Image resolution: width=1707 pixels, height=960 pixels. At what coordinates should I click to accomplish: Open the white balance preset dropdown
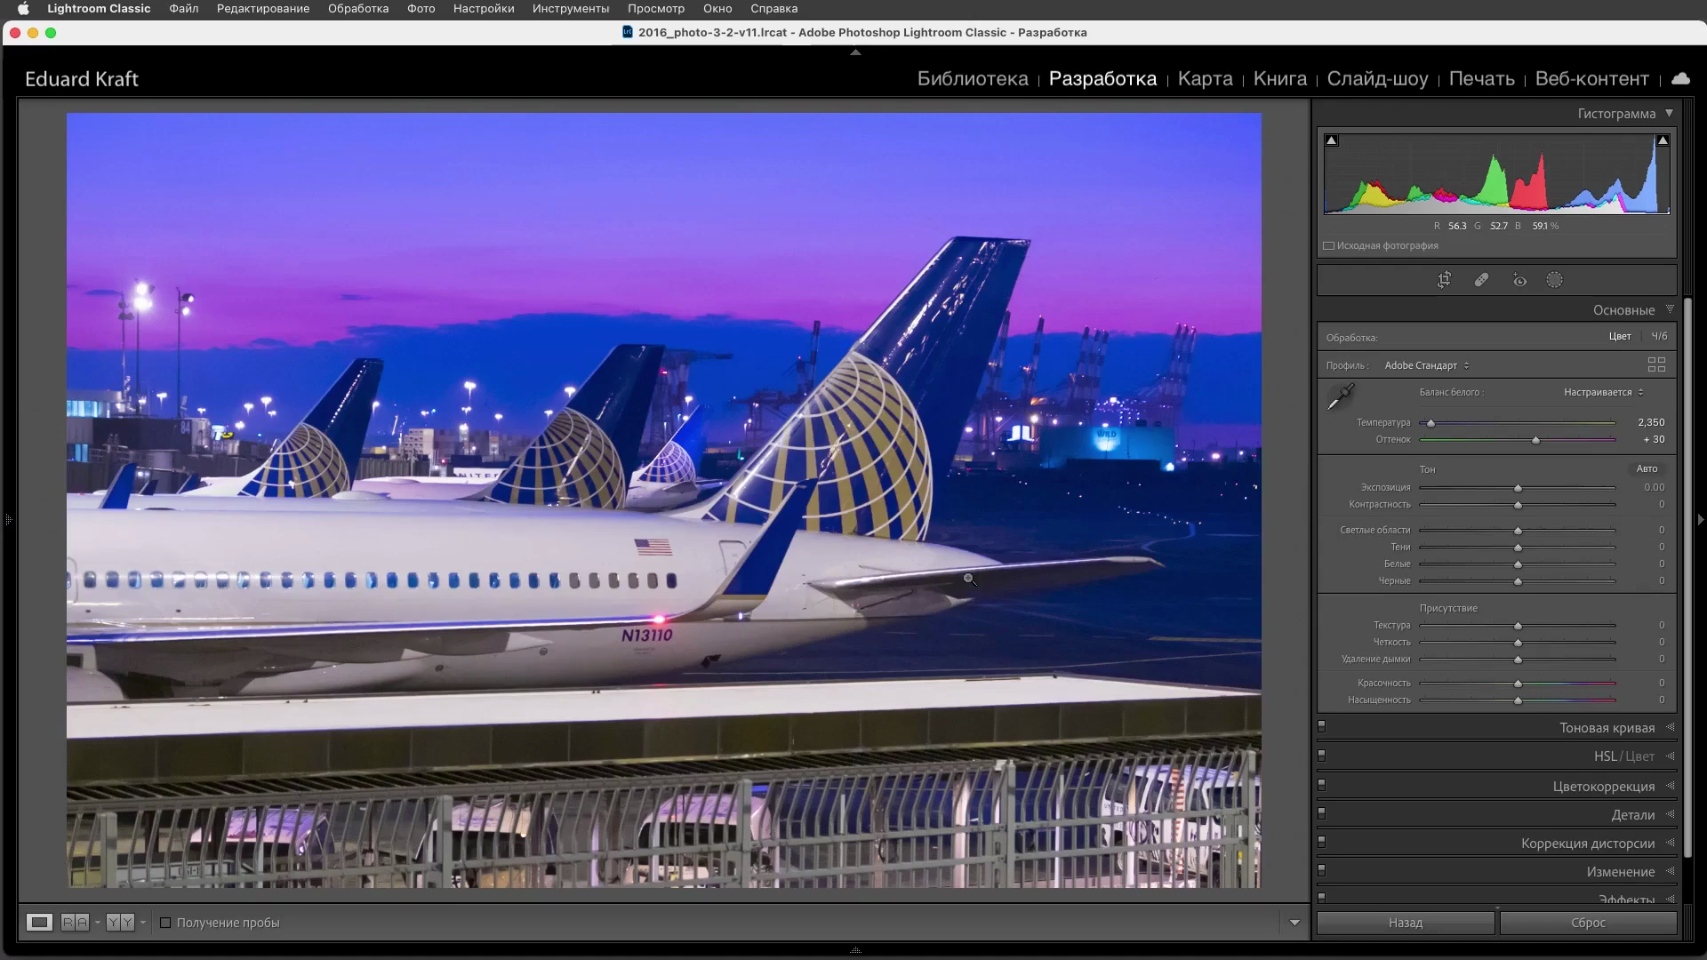tap(1604, 392)
